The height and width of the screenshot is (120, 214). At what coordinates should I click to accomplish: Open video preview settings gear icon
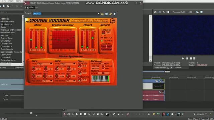[x=155, y=12]
